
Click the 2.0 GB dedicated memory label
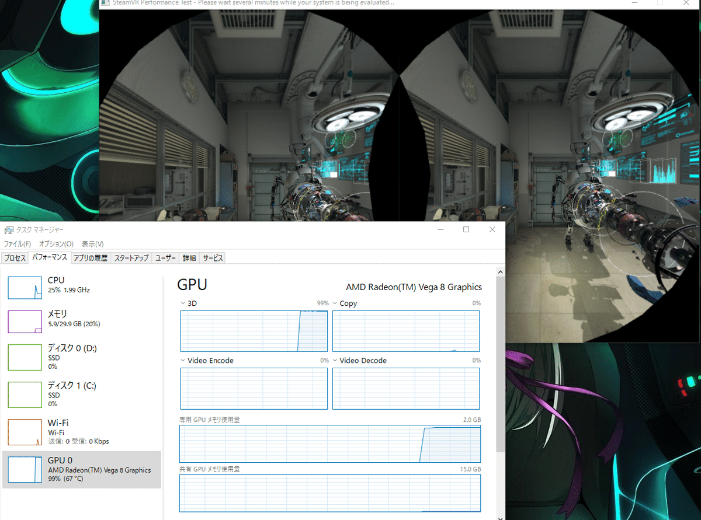click(472, 420)
